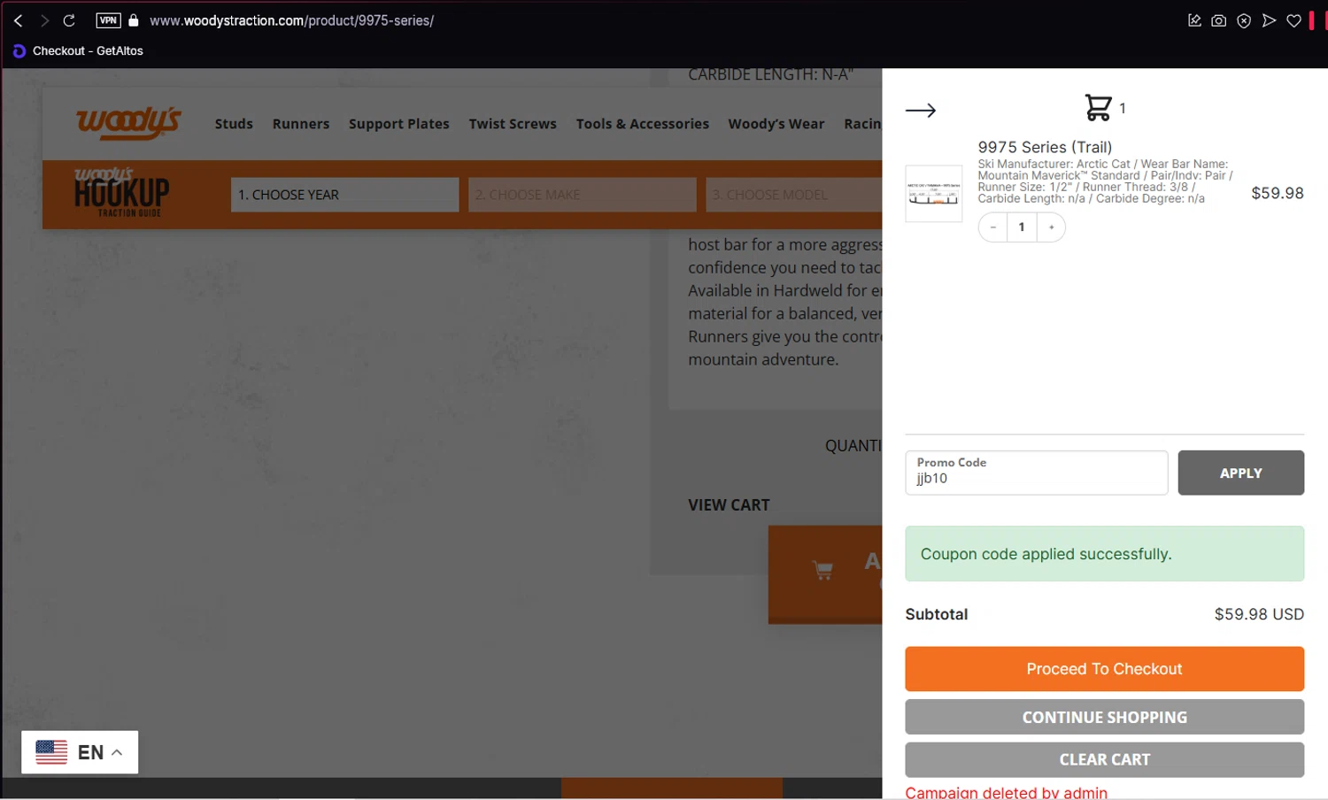Open the 9975 Series product thumbnail
Image resolution: width=1328 pixels, height=800 pixels.
pos(934,193)
